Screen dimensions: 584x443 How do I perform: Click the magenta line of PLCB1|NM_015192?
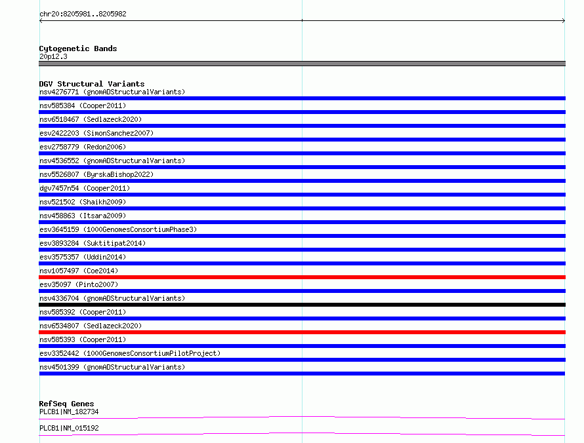[x=302, y=433]
